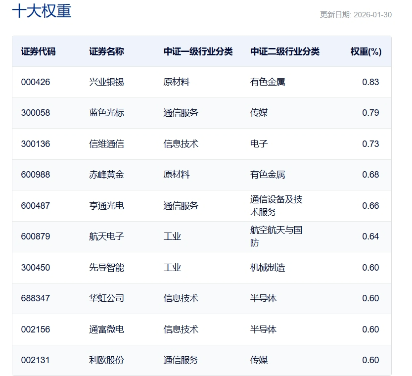Image resolution: width=412 pixels, height=376 pixels.
Task: Select the name 华虹公司
Action: (106, 298)
